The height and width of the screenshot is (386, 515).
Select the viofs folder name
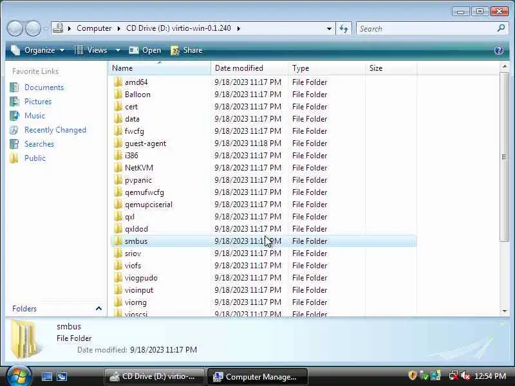click(x=133, y=266)
